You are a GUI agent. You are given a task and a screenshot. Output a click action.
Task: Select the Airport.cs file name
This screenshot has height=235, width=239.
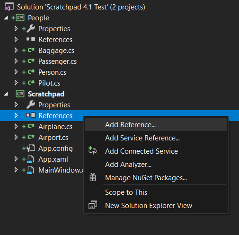pos(53,138)
